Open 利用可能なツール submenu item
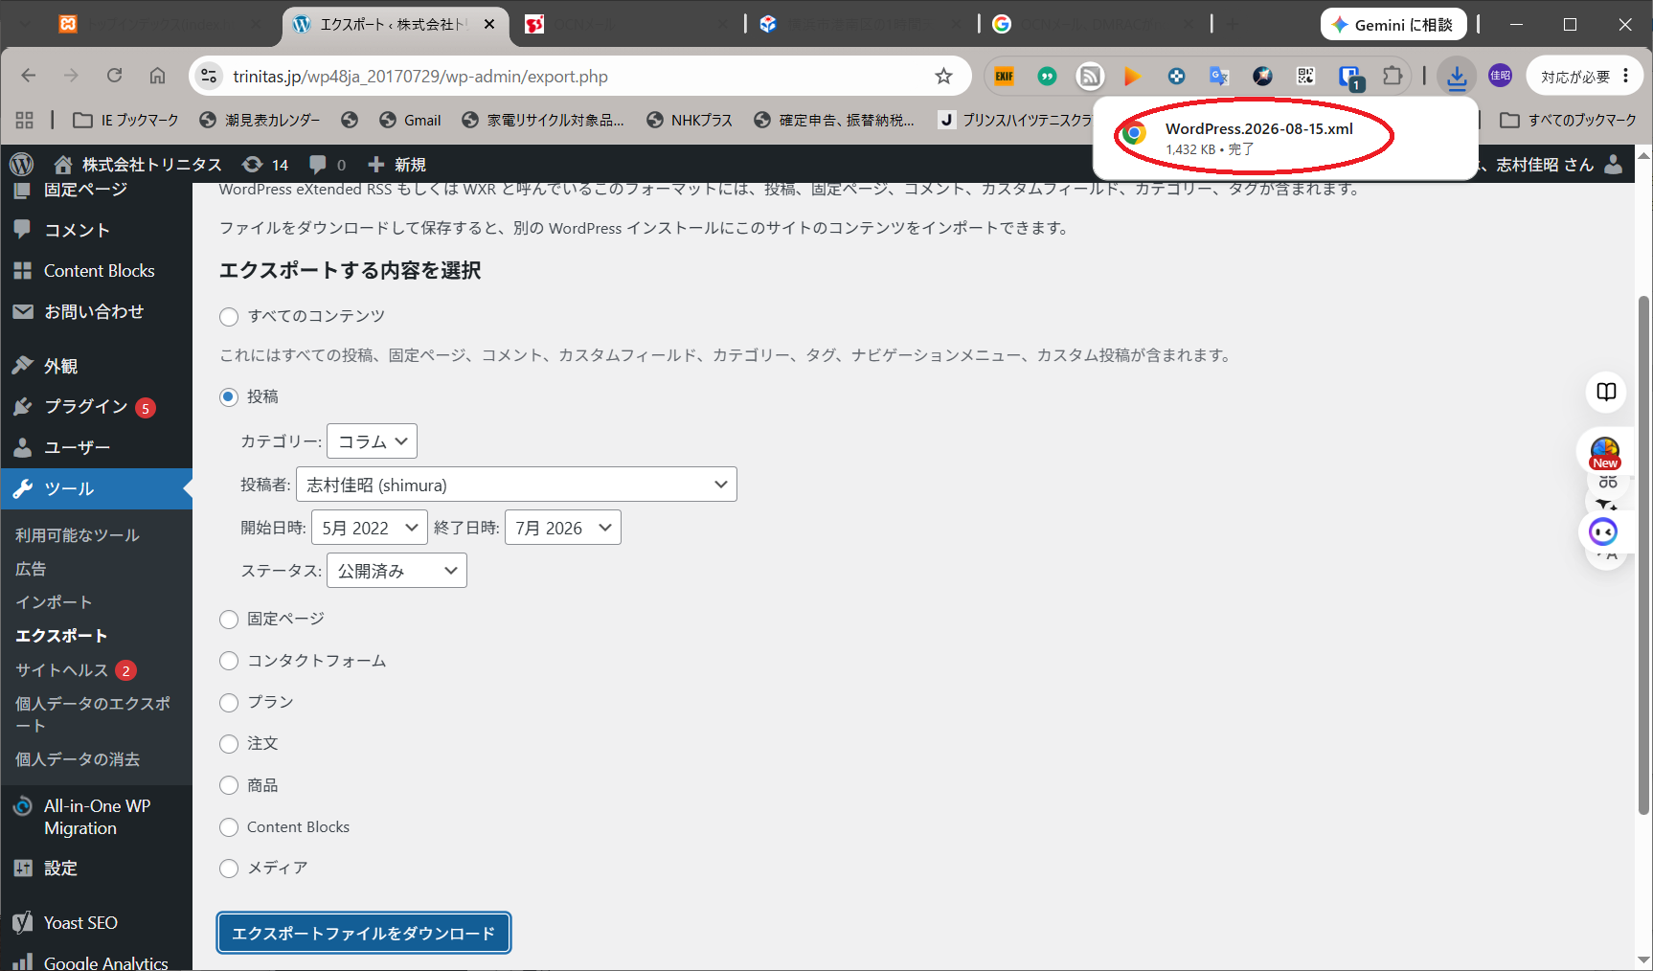The height and width of the screenshot is (971, 1653). pos(78,535)
